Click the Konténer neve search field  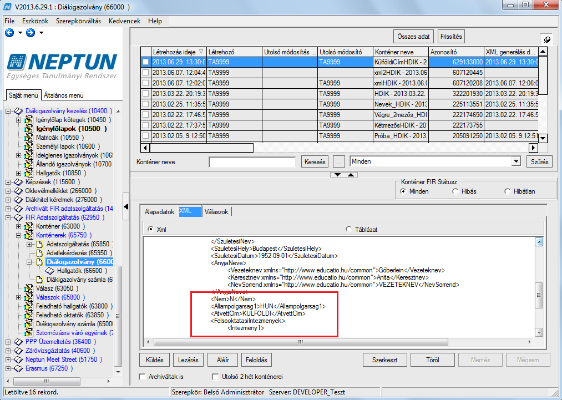point(252,162)
